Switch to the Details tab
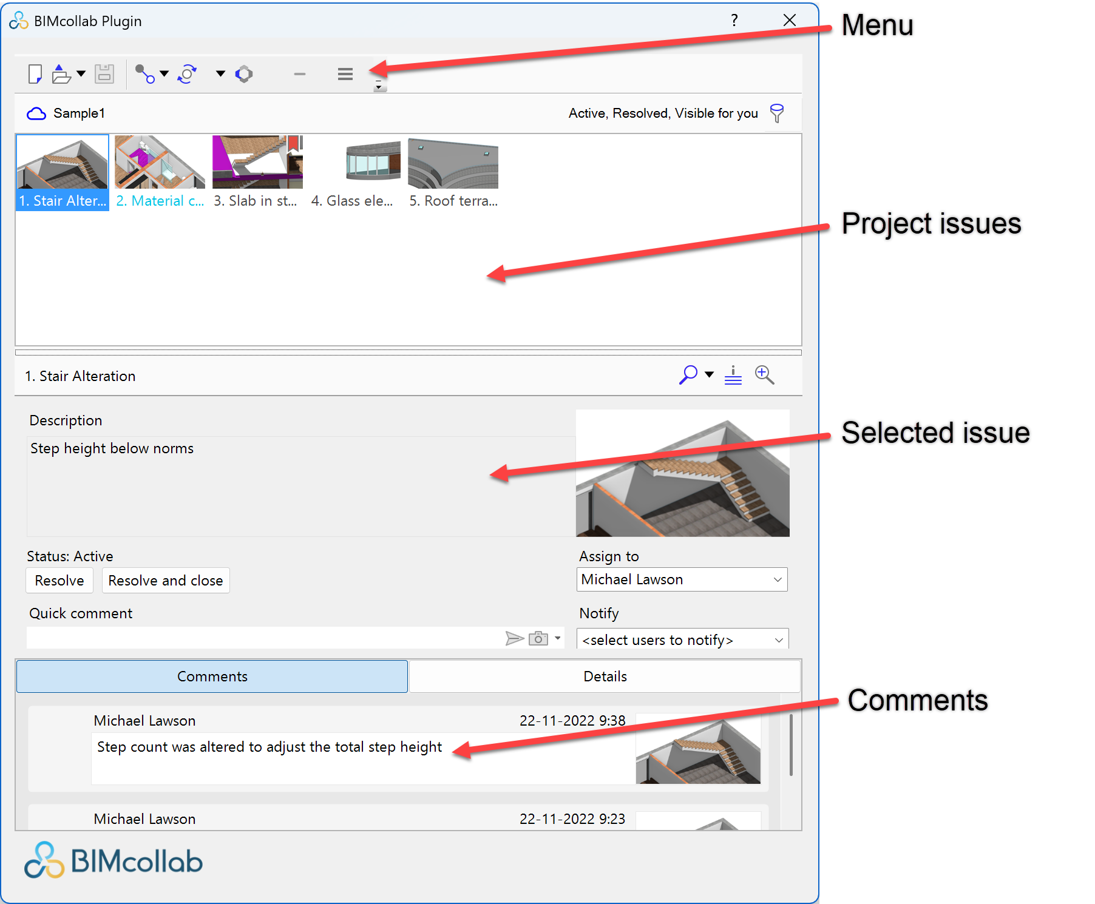This screenshot has height=904, width=1095. (x=605, y=676)
